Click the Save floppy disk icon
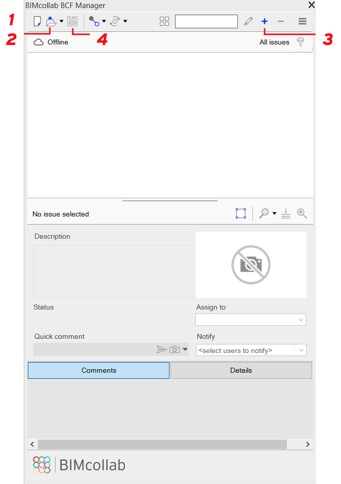The image size is (341, 484). [x=72, y=21]
